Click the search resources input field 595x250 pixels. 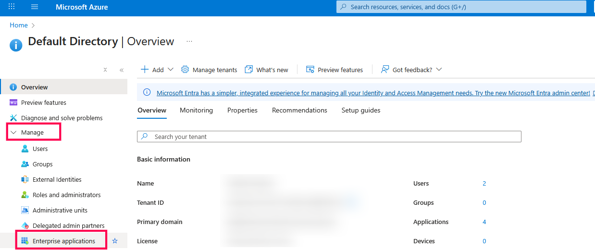461,7
